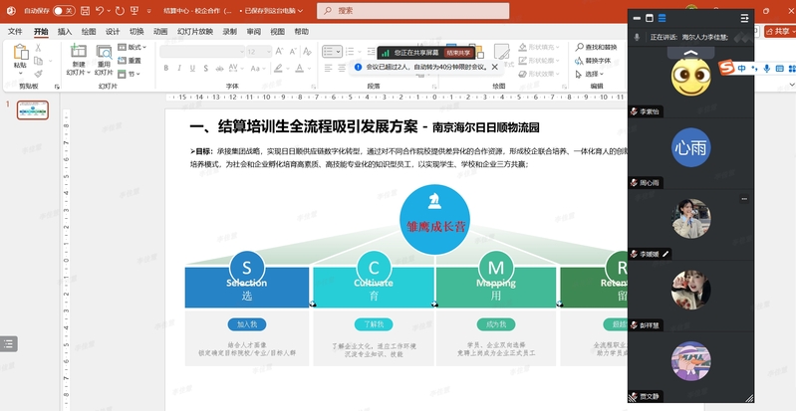
Task: Click the Increase Font Size icon
Action: pyautogui.click(x=280, y=52)
